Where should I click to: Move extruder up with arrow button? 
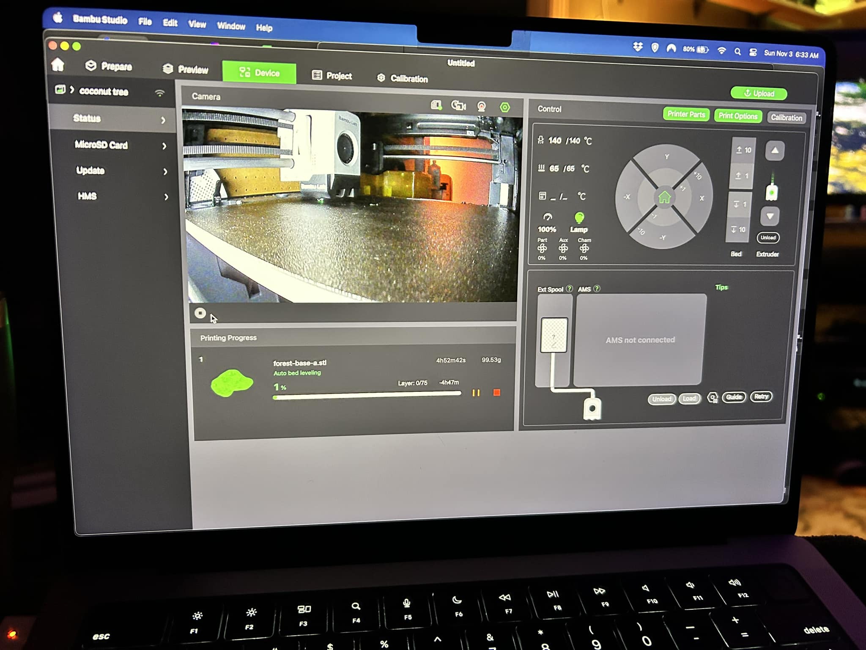(775, 151)
